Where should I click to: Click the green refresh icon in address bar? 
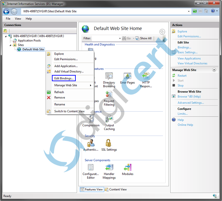[x=195, y=11]
